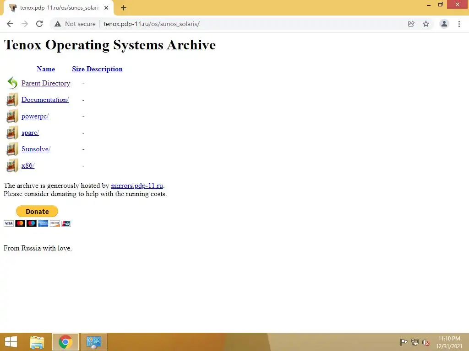Open the sparc/ directory link

(30, 133)
